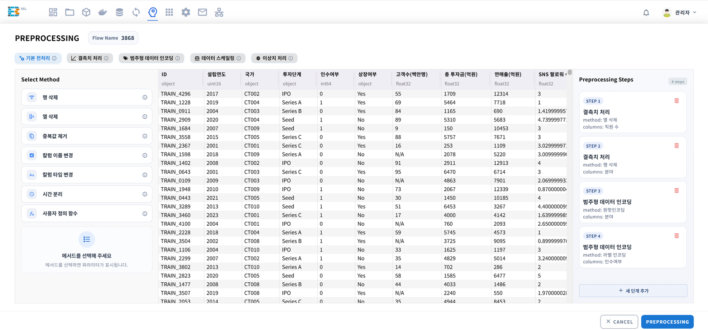Open the mail envelope icon in top nav

click(x=202, y=12)
